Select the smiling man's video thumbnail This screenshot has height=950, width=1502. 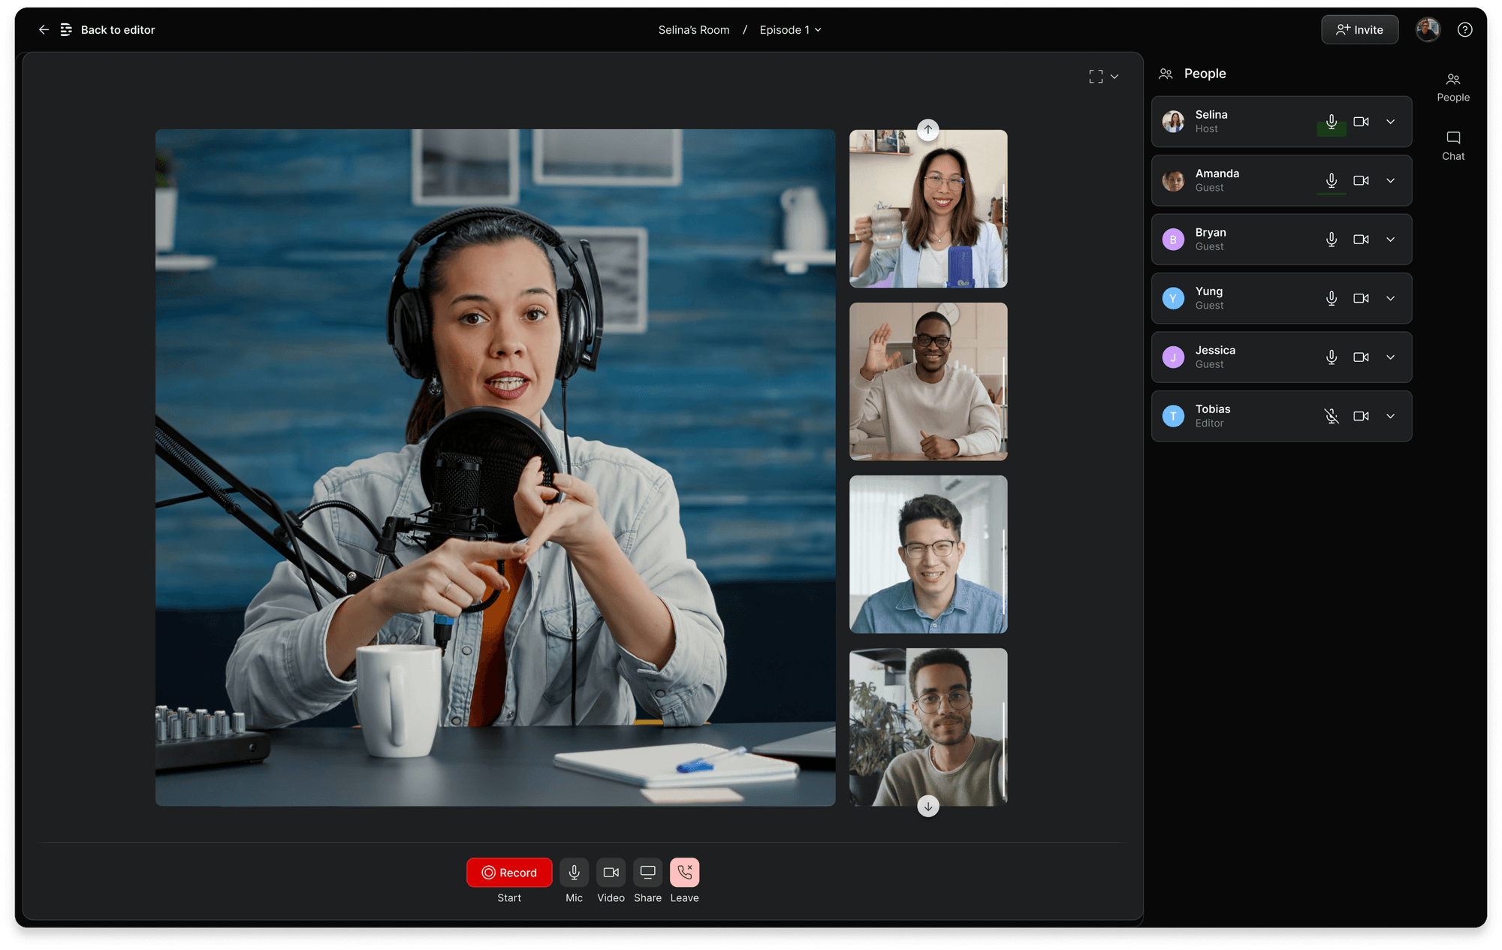click(x=928, y=553)
